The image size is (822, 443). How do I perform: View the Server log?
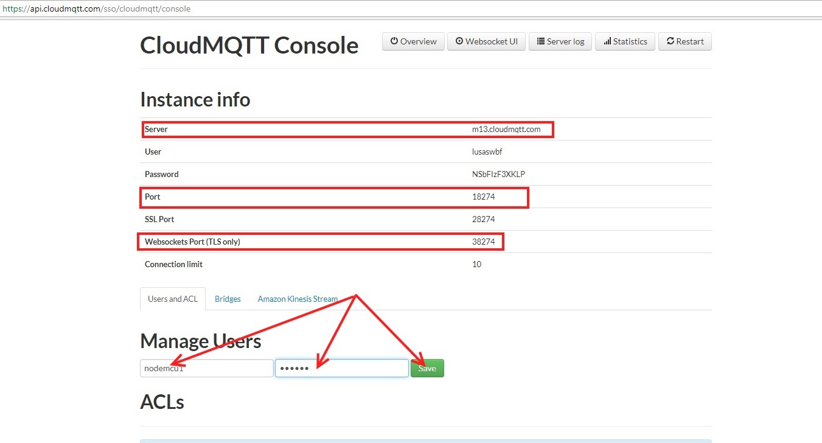(560, 41)
